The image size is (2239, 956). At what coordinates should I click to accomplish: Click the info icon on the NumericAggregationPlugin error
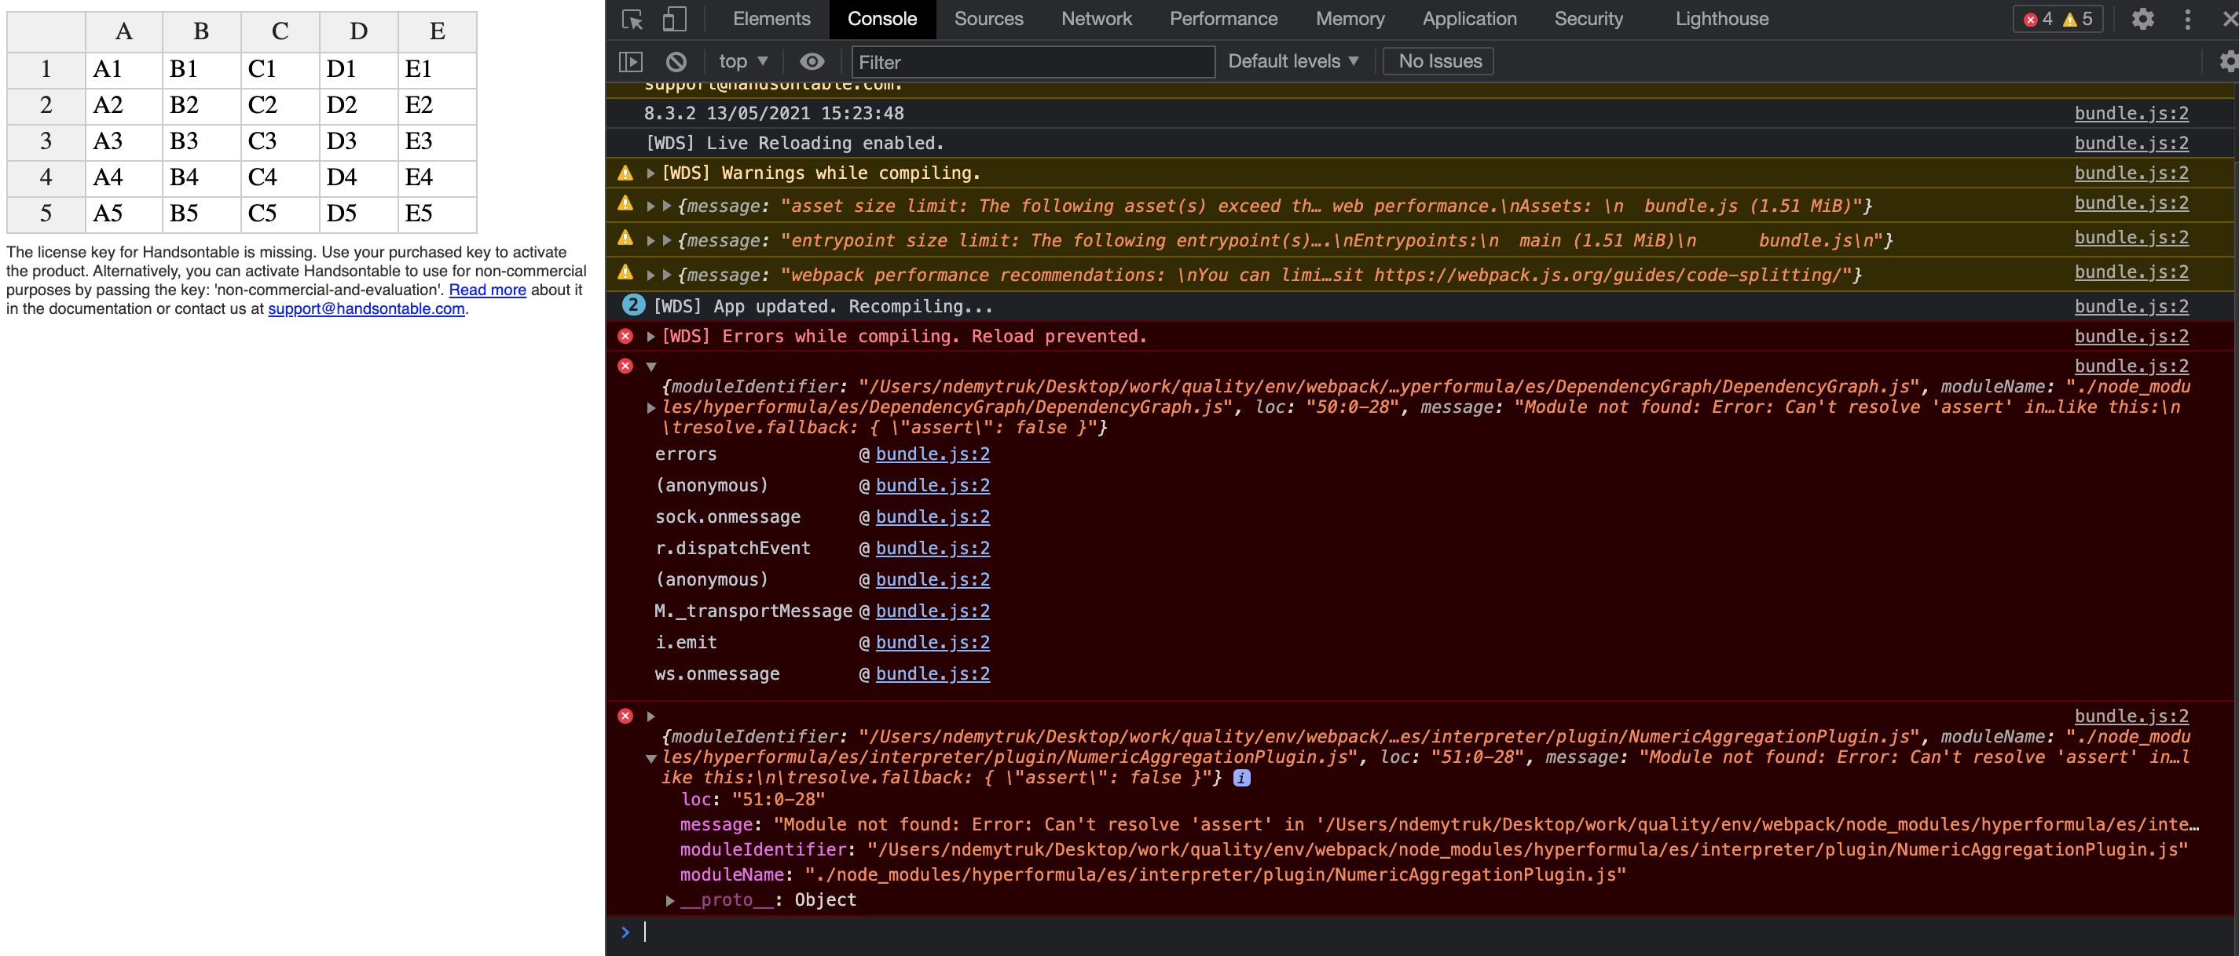point(1241,778)
